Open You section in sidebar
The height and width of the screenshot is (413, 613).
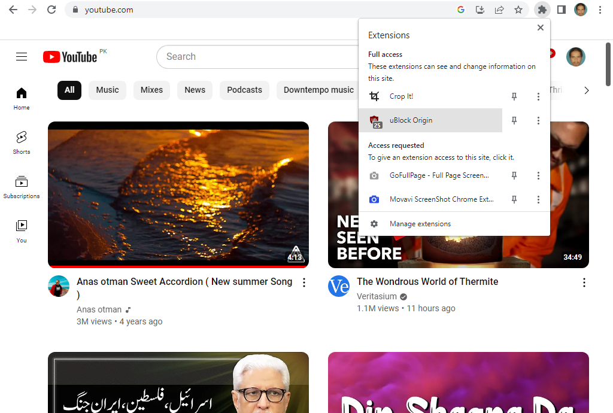tap(22, 232)
